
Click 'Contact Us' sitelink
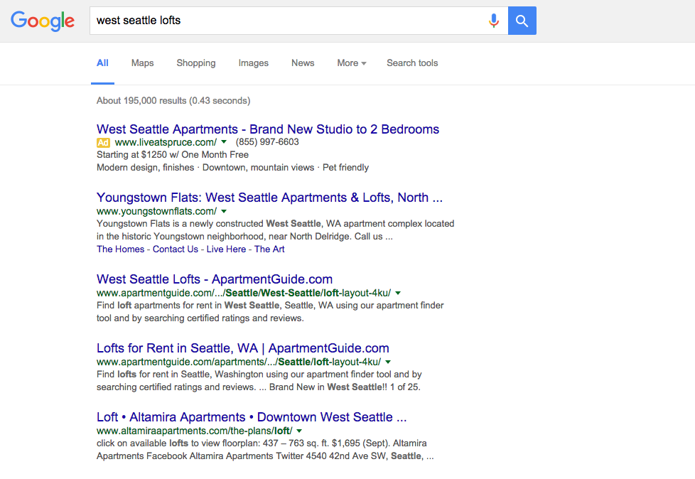coord(176,249)
